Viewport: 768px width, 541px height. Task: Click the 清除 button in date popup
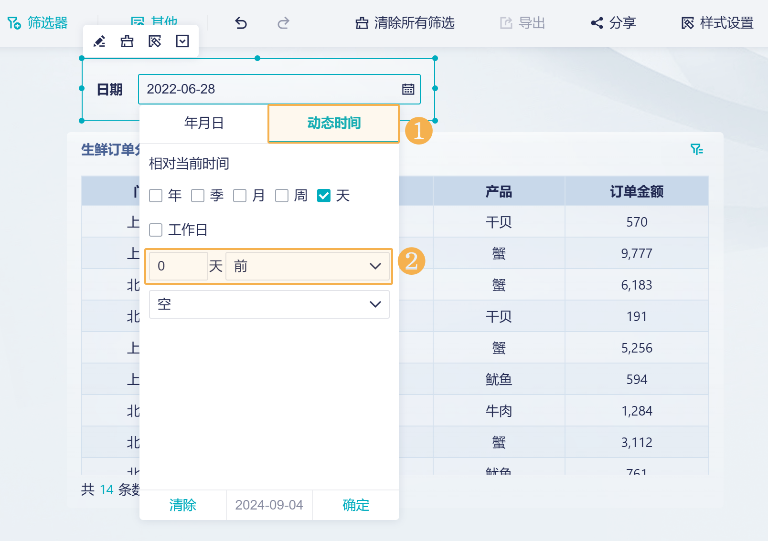(182, 505)
